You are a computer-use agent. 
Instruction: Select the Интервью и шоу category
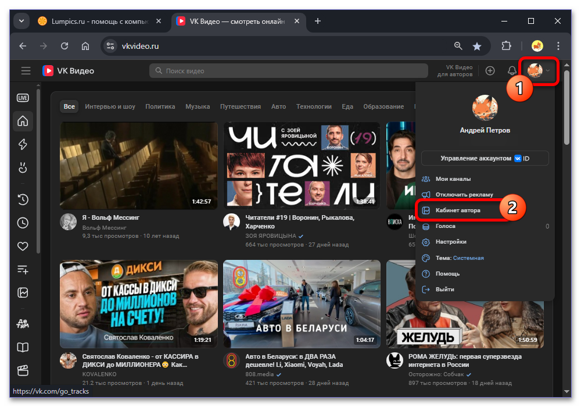[x=110, y=106]
